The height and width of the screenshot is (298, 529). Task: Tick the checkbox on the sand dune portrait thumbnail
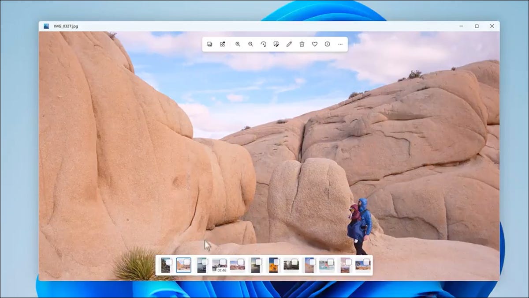(x=312, y=262)
